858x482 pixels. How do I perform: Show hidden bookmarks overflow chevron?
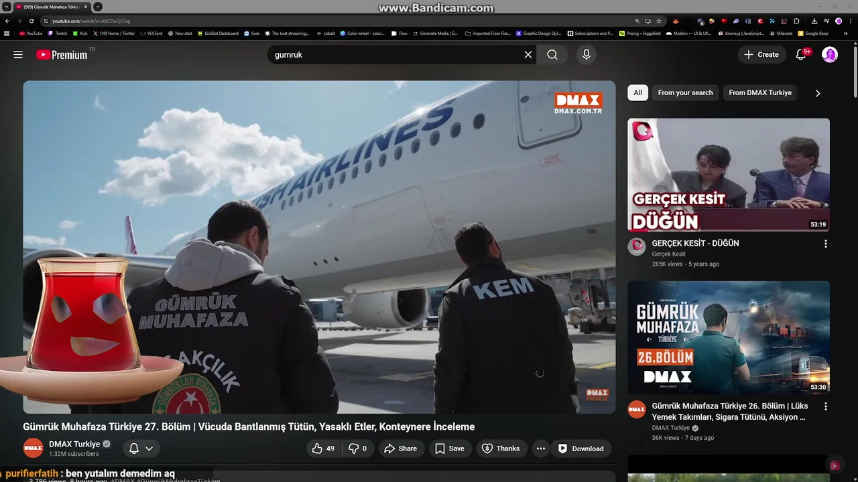point(846,33)
